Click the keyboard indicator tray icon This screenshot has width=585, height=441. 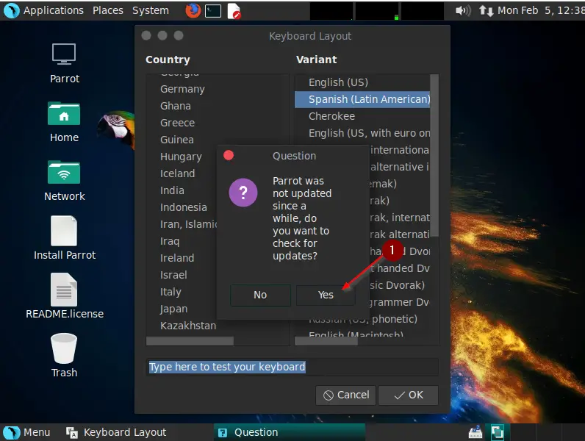[475, 432]
